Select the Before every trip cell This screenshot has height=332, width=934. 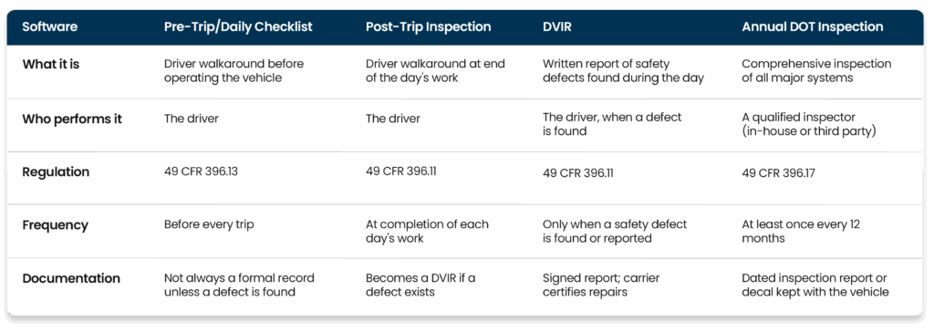(209, 225)
